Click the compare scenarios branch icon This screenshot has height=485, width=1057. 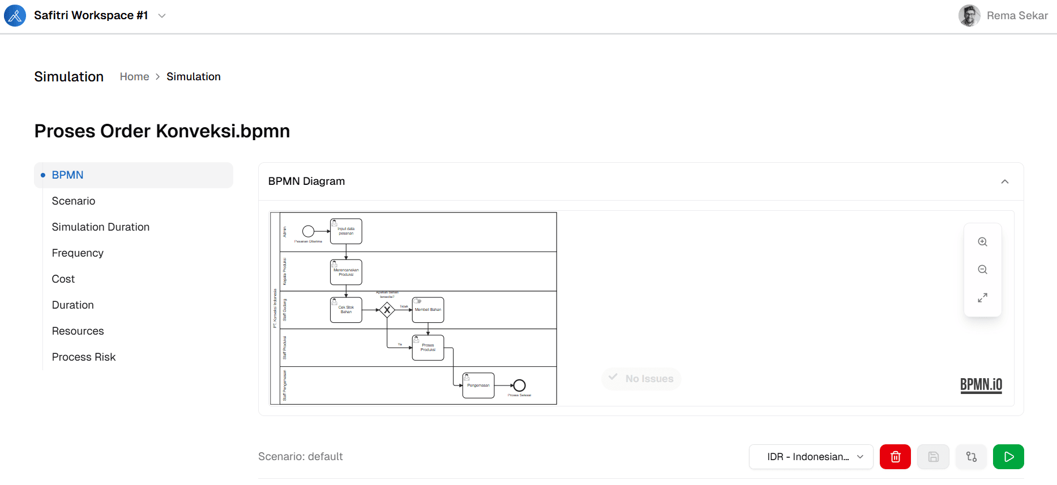[971, 457]
